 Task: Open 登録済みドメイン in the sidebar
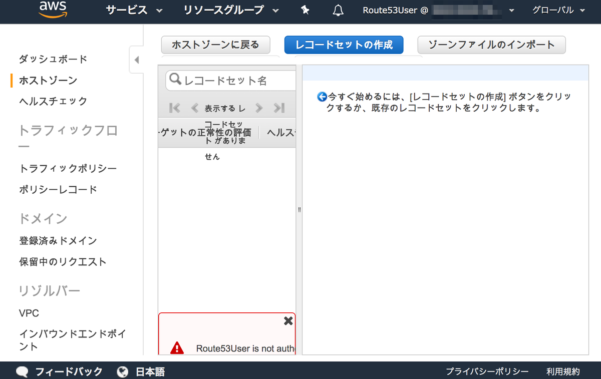point(58,241)
